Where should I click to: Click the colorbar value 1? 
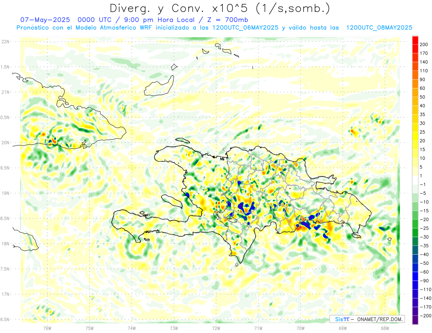[421, 176]
